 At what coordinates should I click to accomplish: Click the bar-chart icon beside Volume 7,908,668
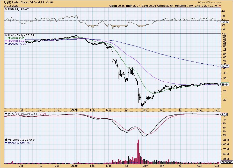[x=6, y=140]
